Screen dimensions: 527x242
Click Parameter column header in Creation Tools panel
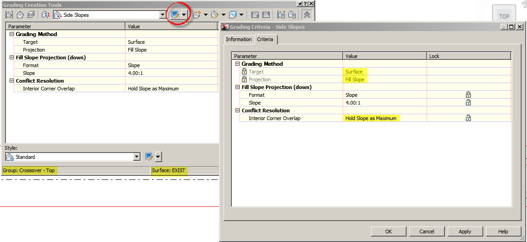(x=66, y=26)
